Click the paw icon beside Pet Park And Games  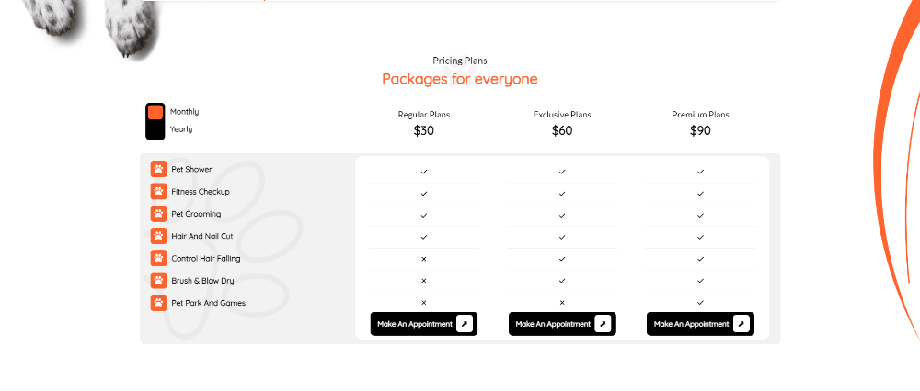[x=158, y=302]
